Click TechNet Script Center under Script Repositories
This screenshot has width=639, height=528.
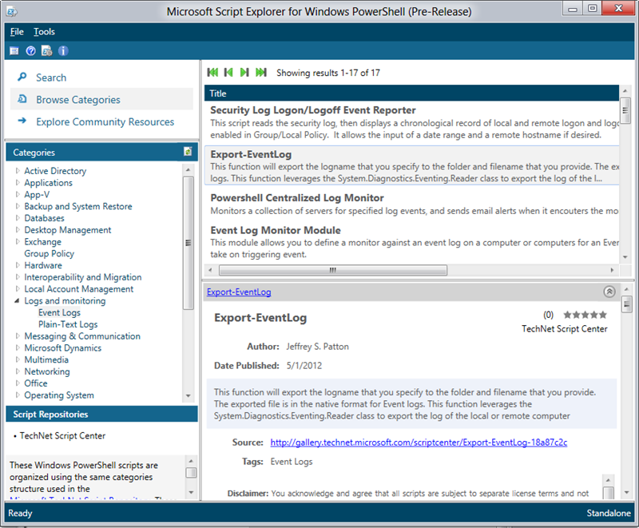coord(62,436)
